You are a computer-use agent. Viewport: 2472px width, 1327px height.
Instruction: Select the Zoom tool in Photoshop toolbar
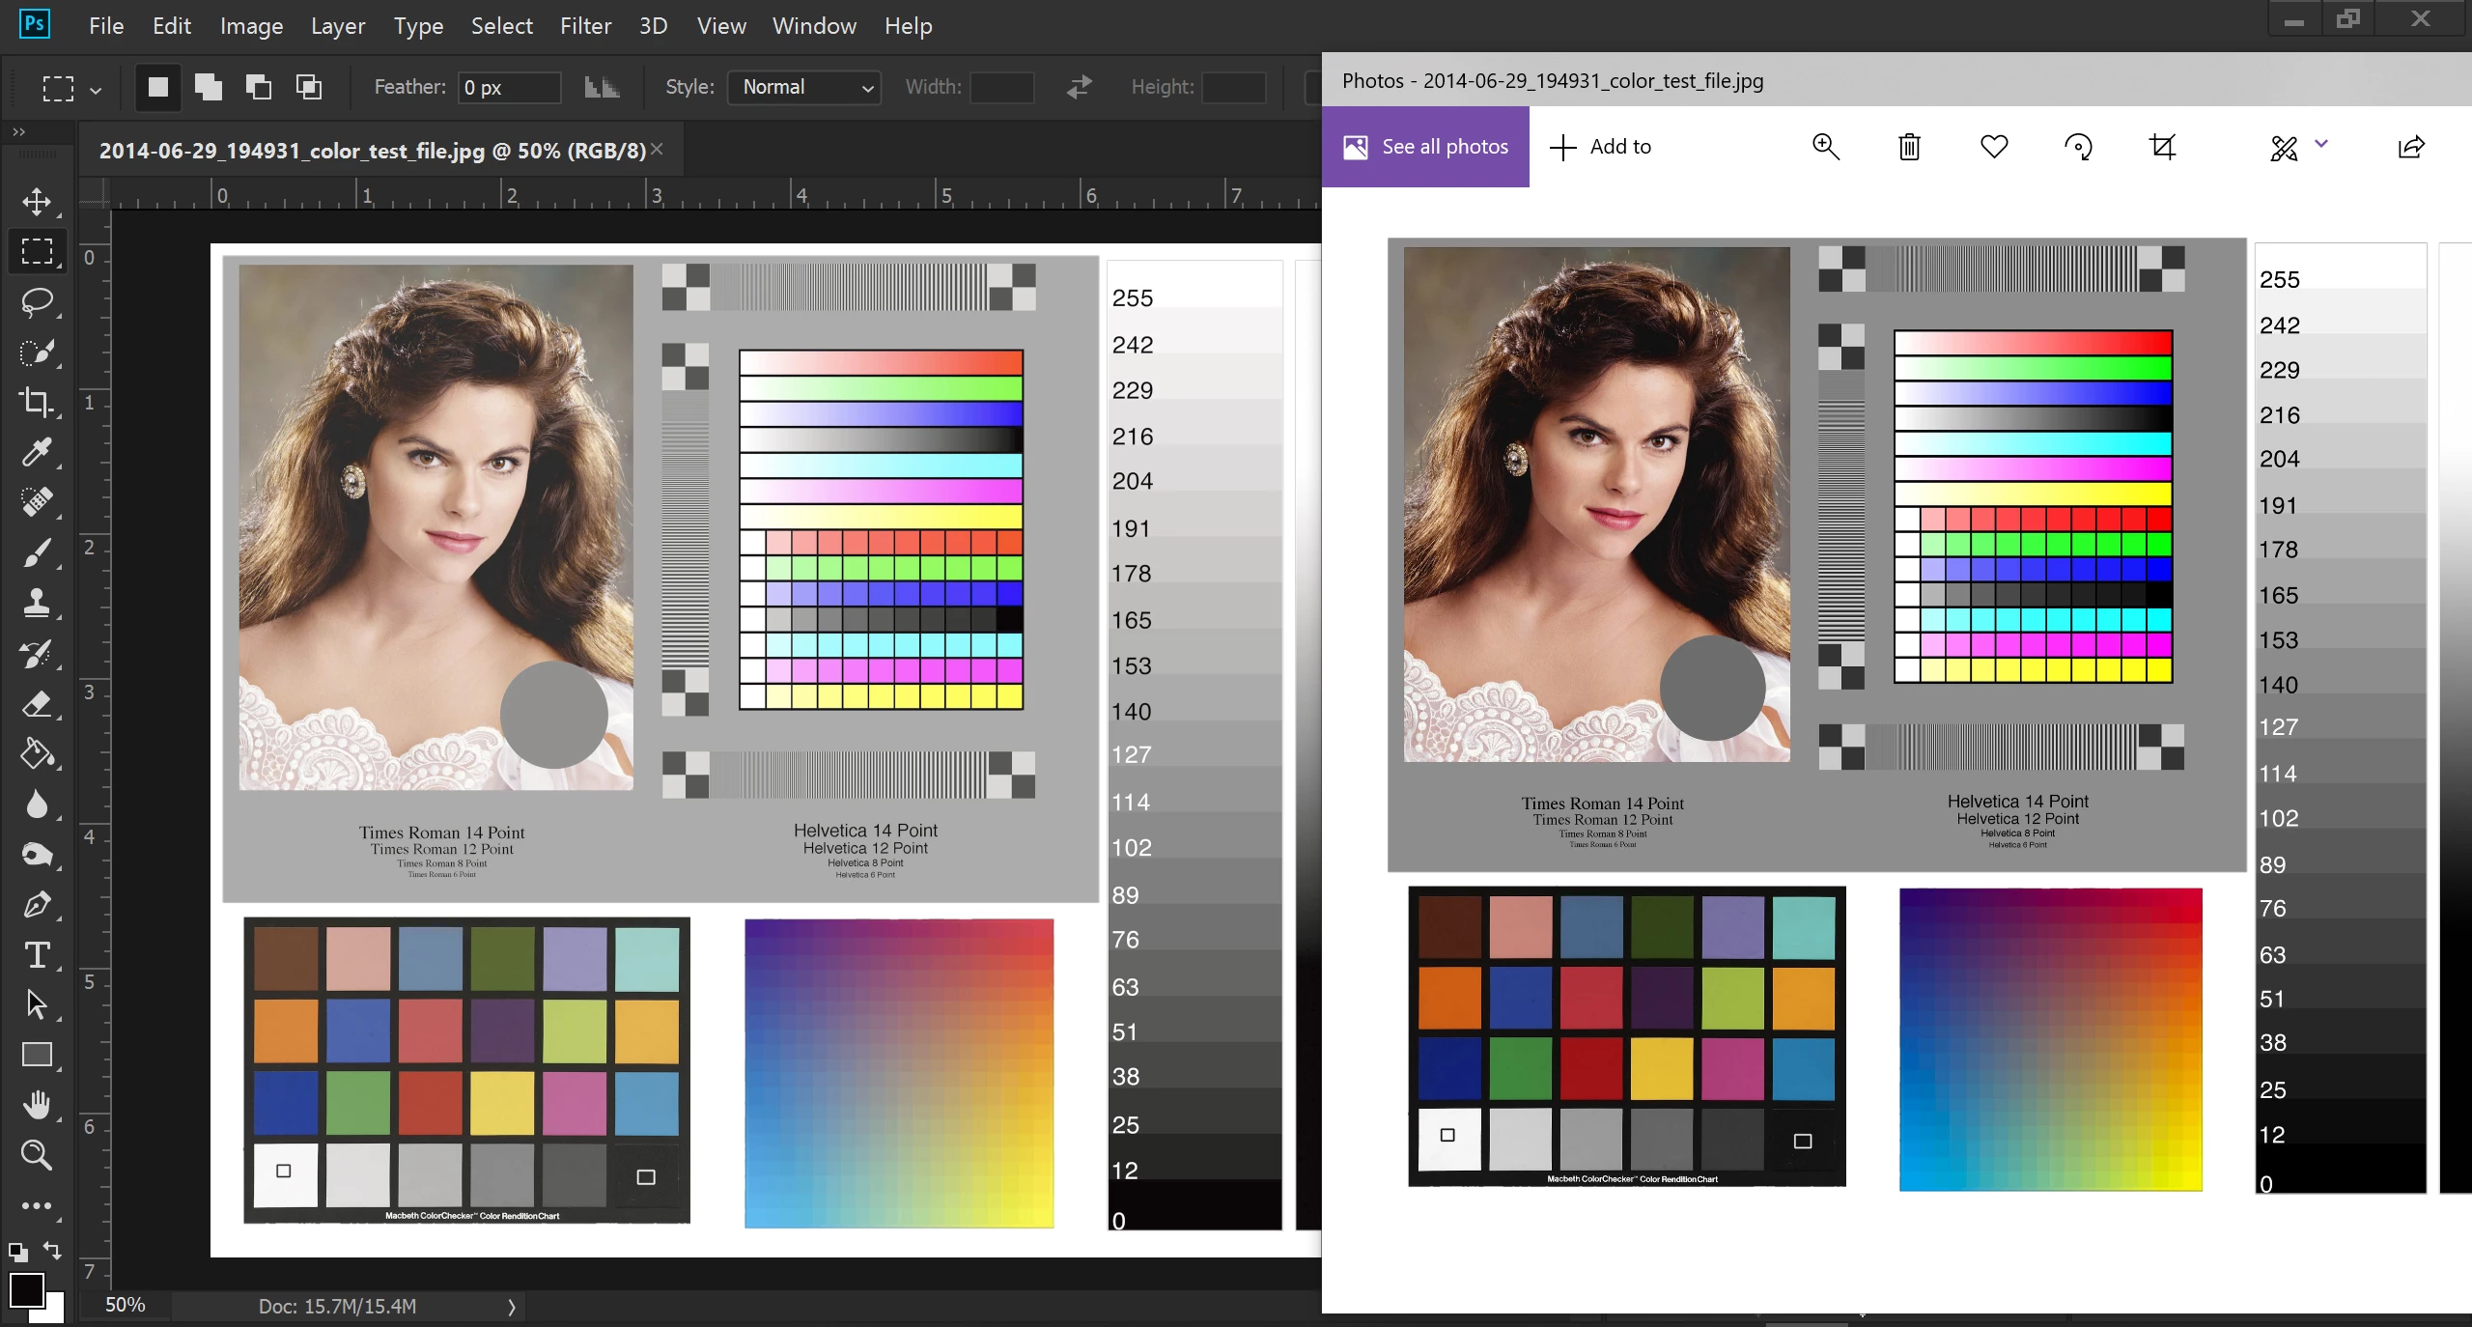[x=37, y=1155]
